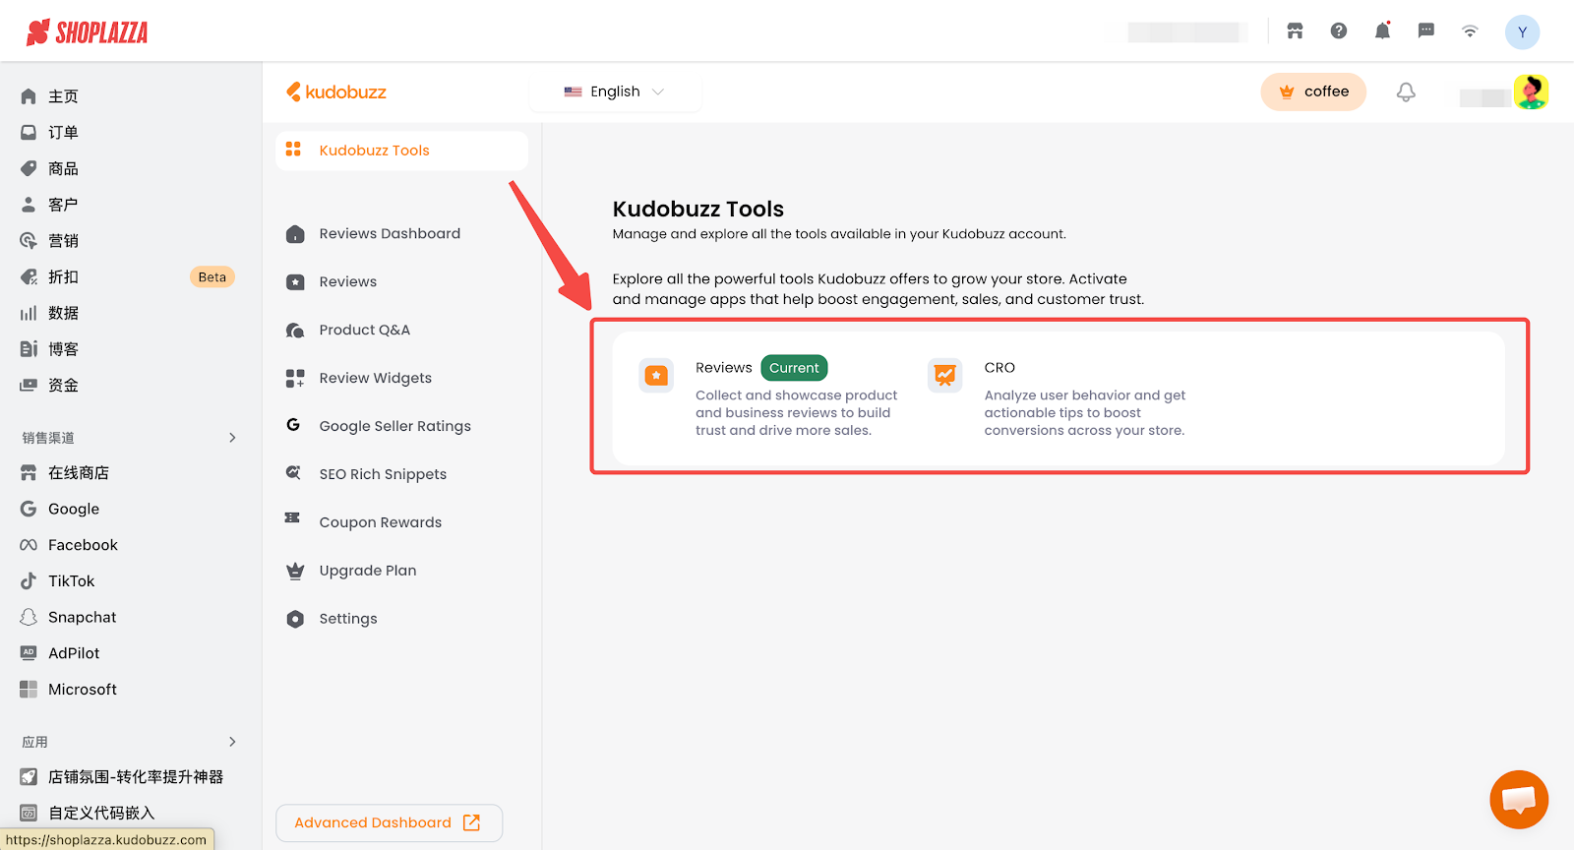Click the Advanced Dashboard button

389,823
